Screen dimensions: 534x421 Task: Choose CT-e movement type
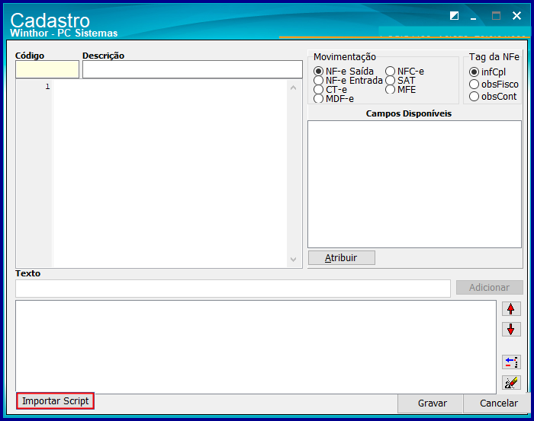[x=330, y=90]
